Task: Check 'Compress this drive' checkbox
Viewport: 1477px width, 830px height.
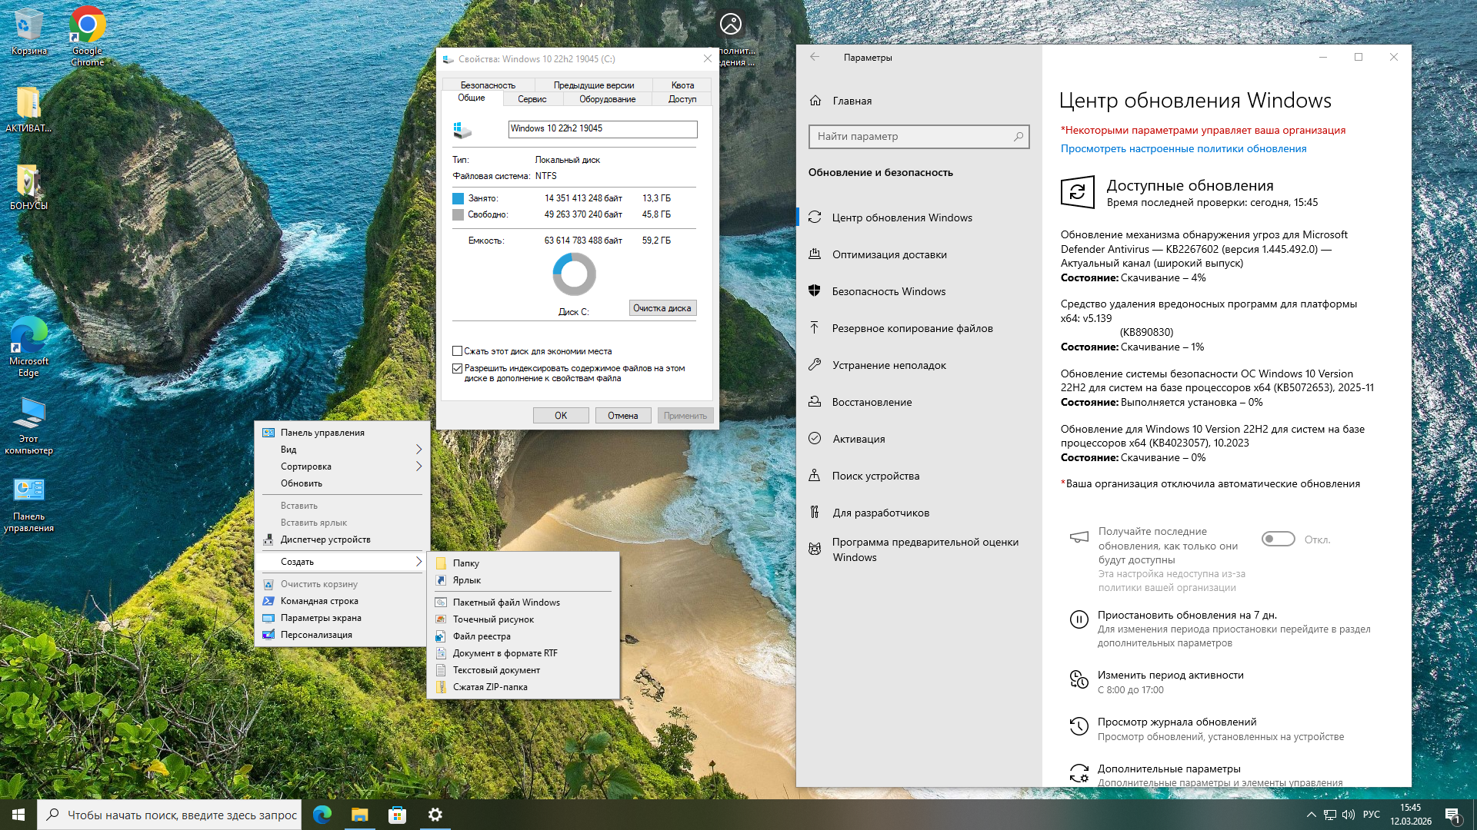Action: click(458, 351)
